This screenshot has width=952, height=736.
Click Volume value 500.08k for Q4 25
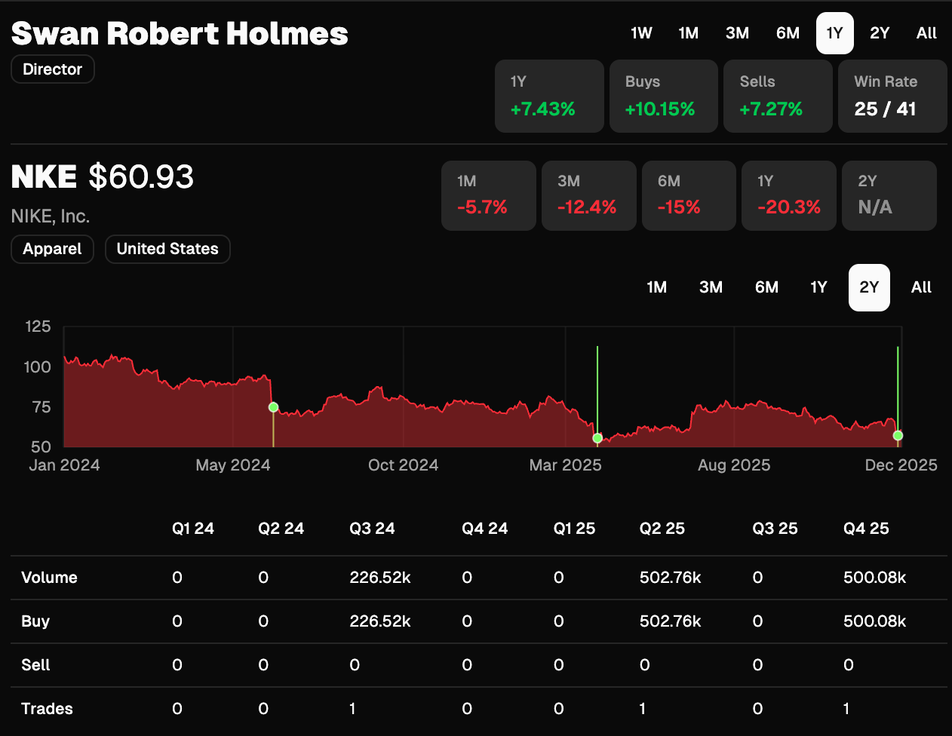(875, 578)
